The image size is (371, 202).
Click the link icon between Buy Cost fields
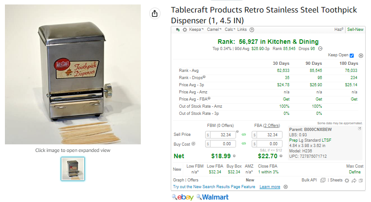(x=244, y=143)
